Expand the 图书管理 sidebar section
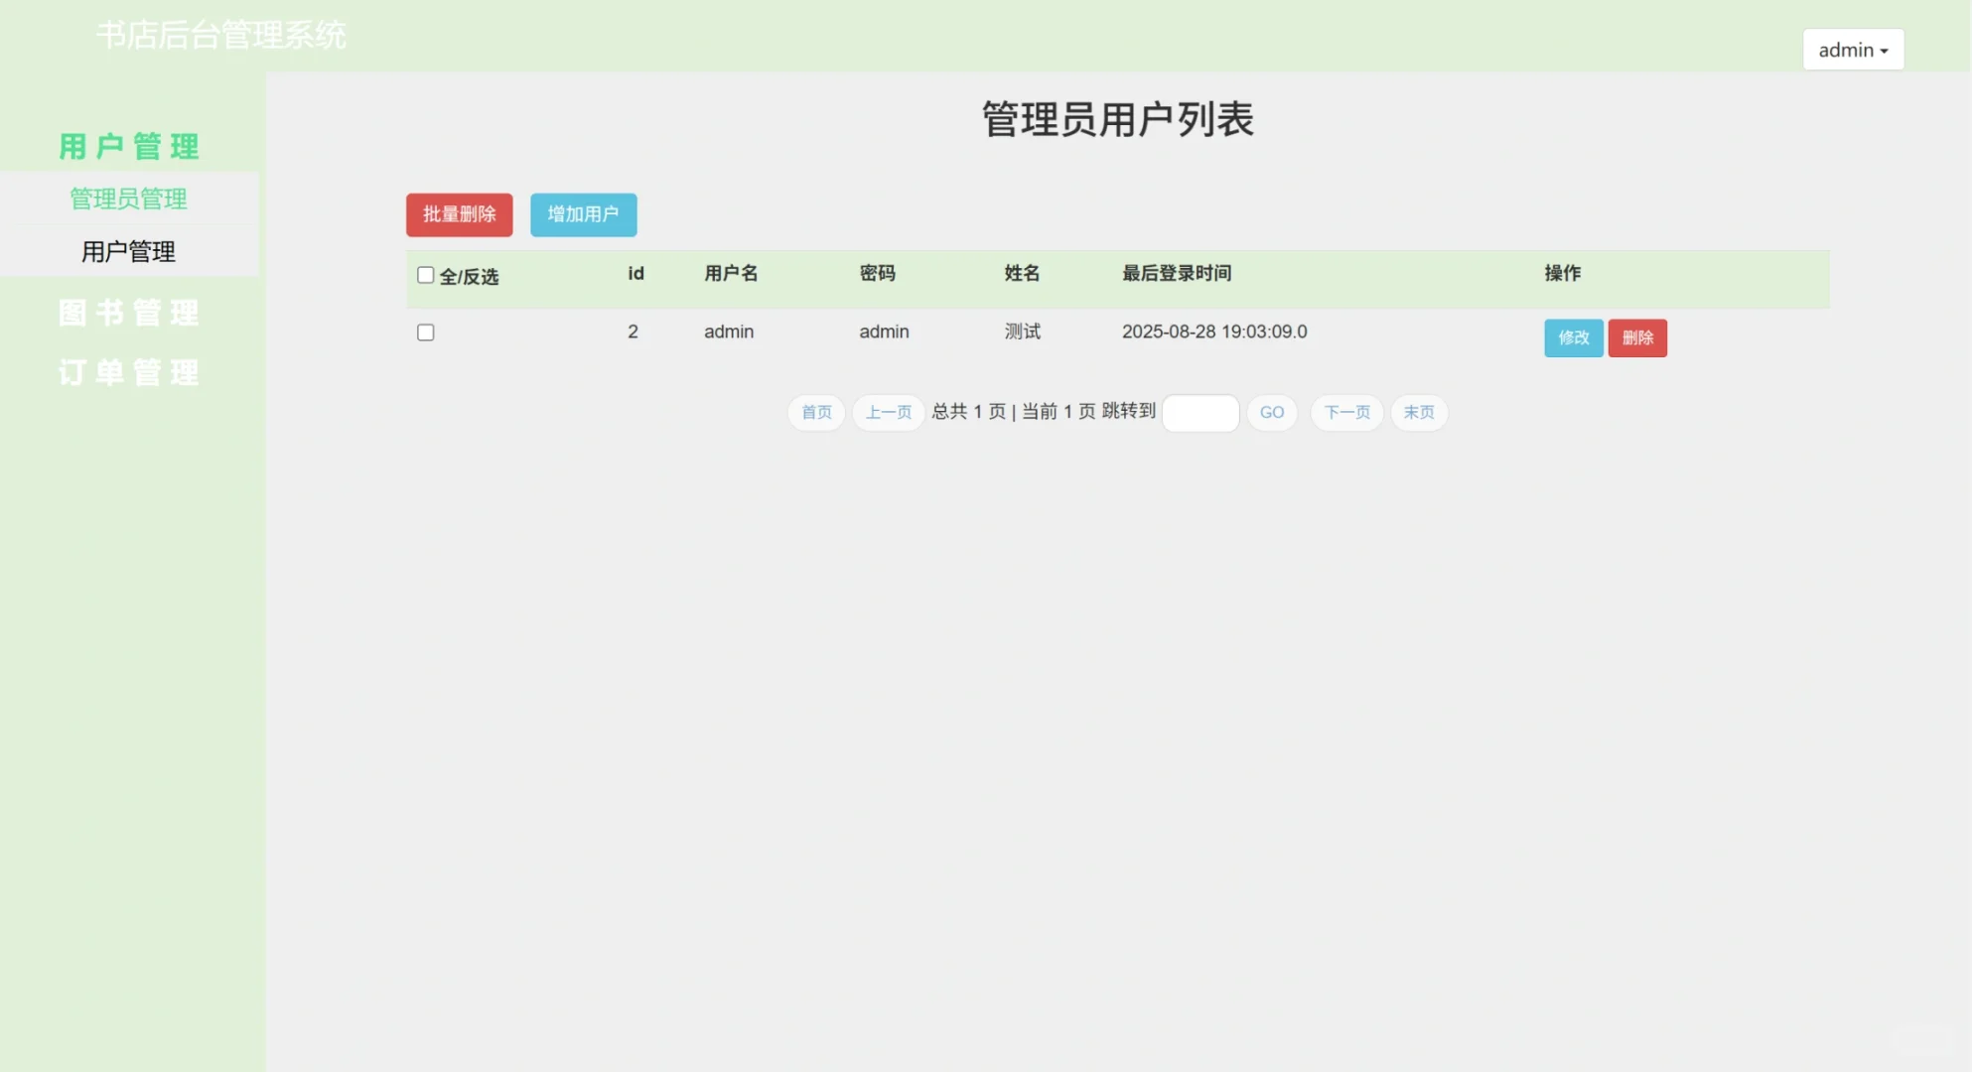1972x1072 pixels. (129, 312)
